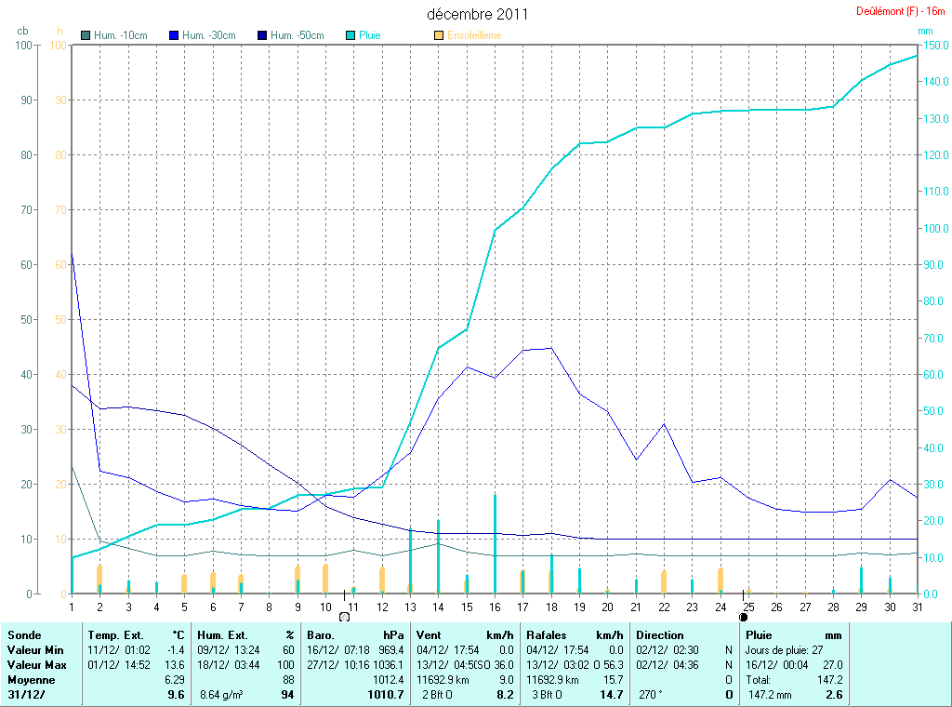The image size is (952, 707).
Task: Click the rain bar on day 14
Action: point(438,556)
